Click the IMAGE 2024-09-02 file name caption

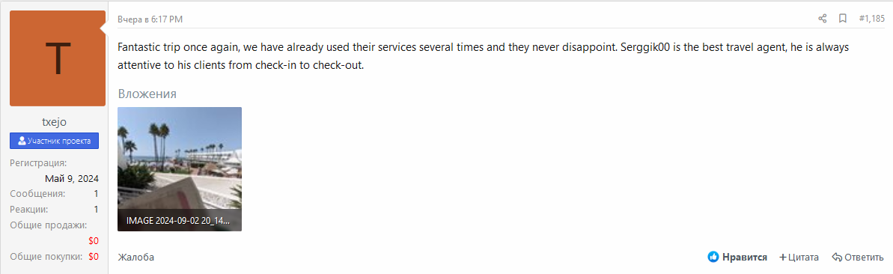(180, 220)
